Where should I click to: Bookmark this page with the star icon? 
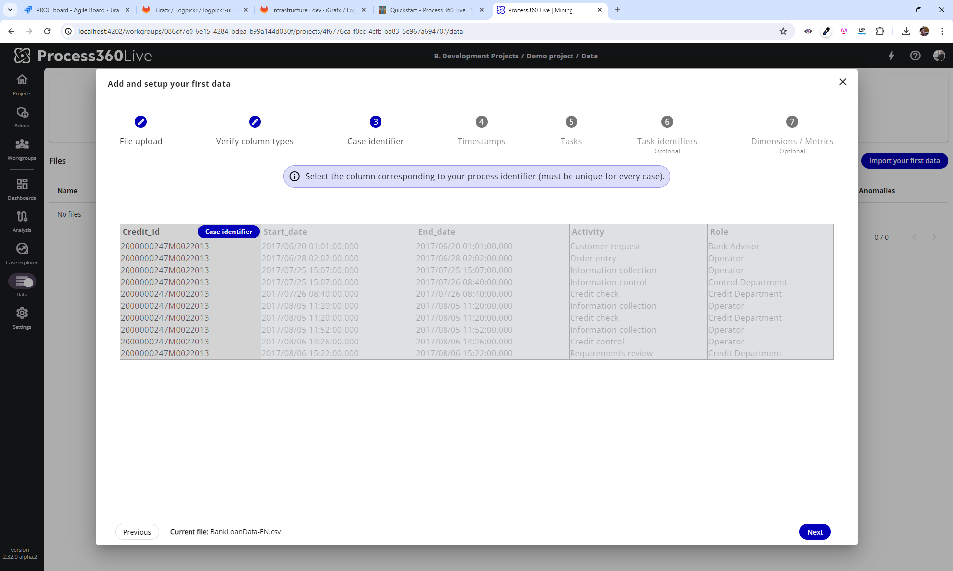(x=783, y=31)
